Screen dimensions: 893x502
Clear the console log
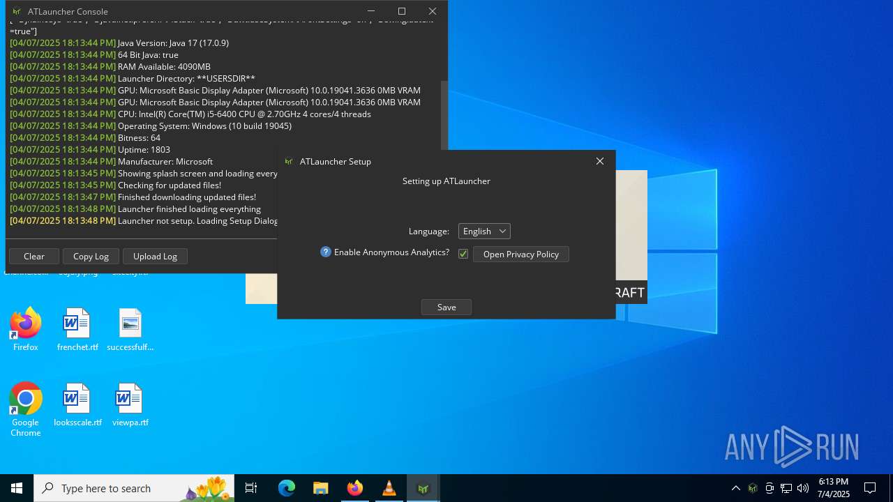[34, 256]
